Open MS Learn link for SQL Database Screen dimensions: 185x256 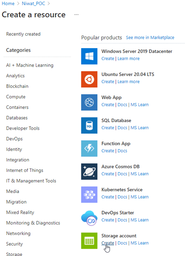coord(139,128)
